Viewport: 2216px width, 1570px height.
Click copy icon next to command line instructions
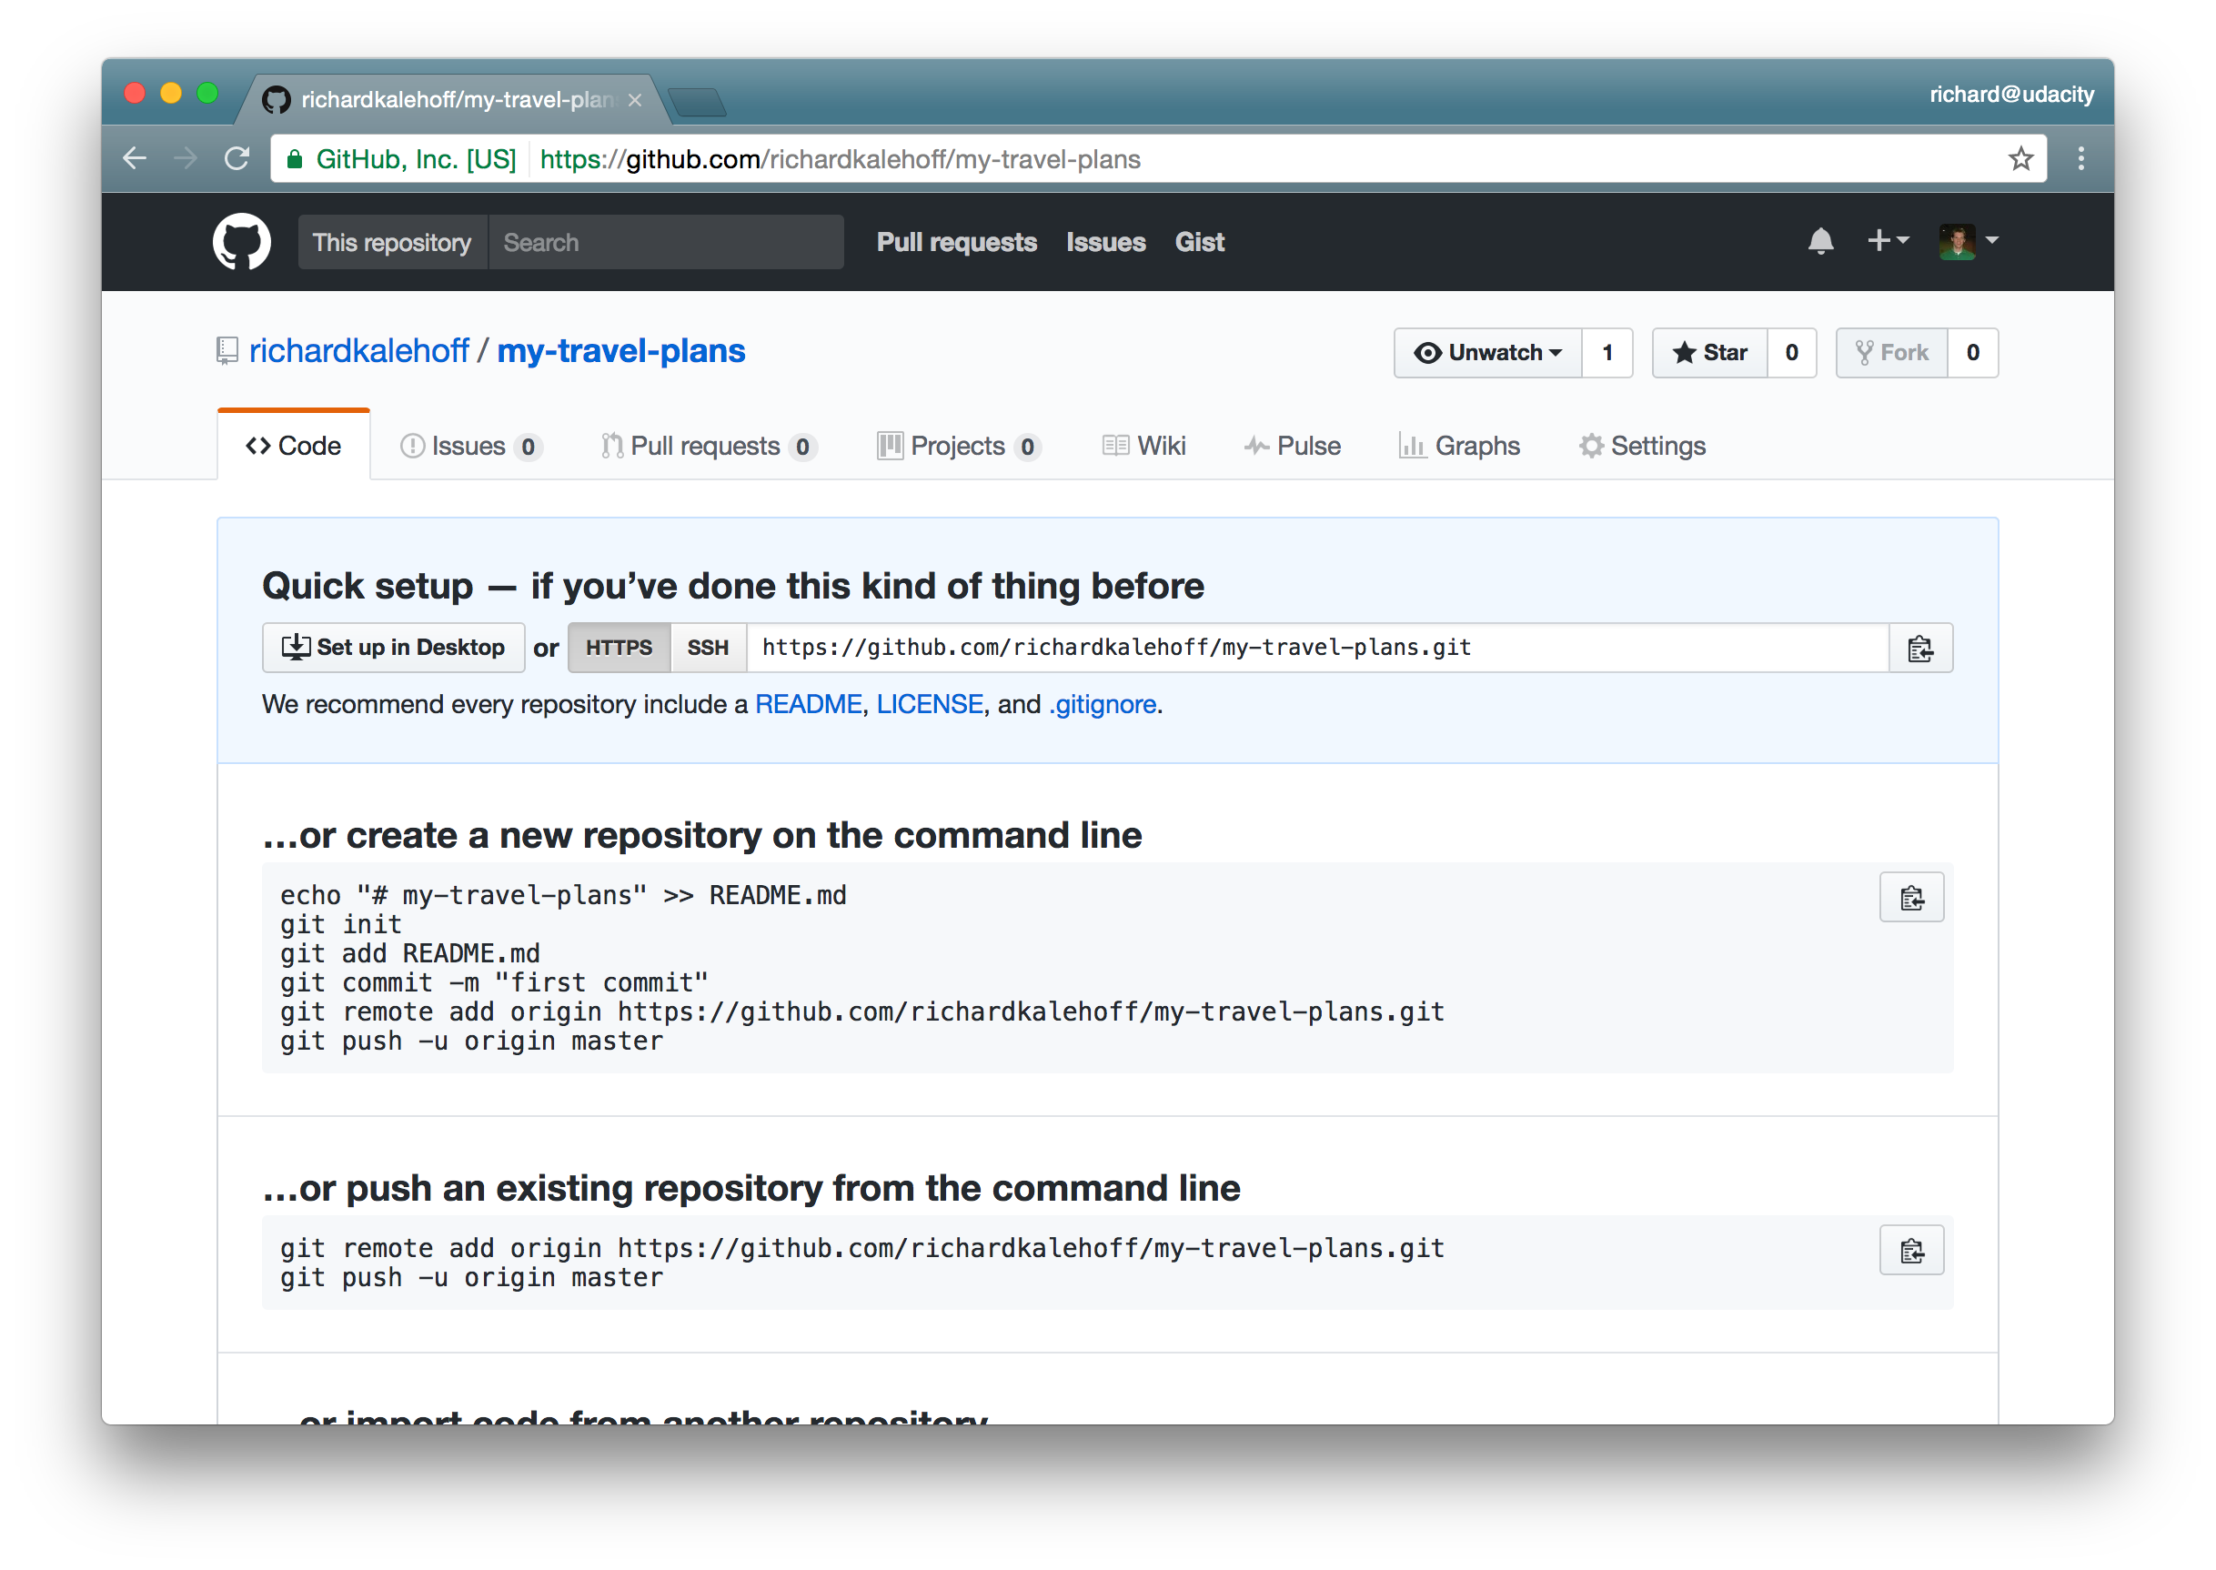coord(1911,897)
